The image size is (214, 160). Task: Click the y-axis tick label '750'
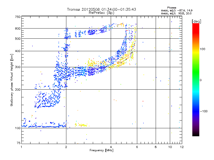18,17
